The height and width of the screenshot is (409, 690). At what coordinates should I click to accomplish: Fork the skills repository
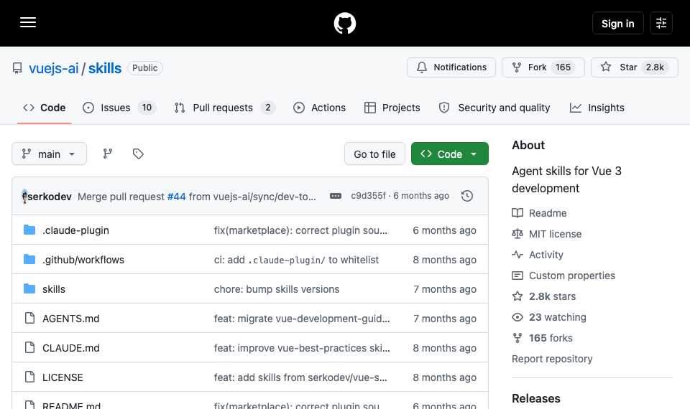(543, 67)
